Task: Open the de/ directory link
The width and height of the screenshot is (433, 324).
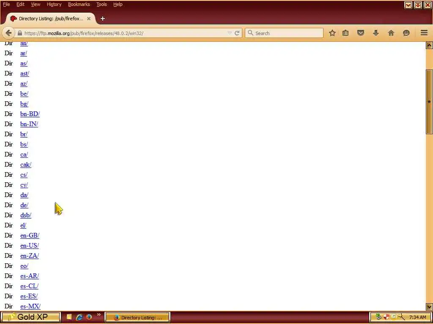Action: pyautogui.click(x=24, y=205)
